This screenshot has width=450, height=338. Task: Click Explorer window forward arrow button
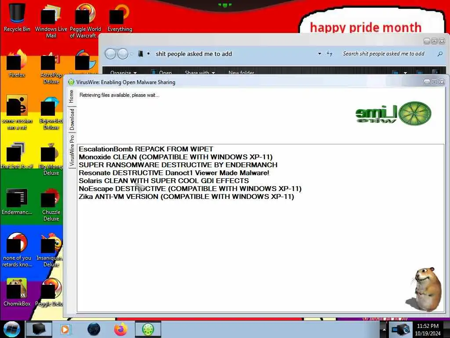click(123, 54)
